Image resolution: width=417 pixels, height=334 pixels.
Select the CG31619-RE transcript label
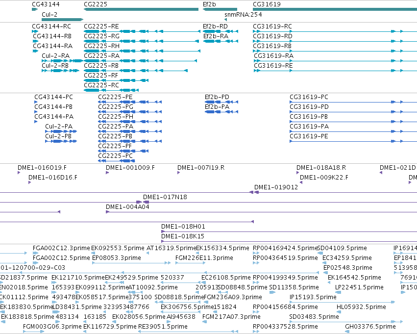pyautogui.click(x=273, y=66)
